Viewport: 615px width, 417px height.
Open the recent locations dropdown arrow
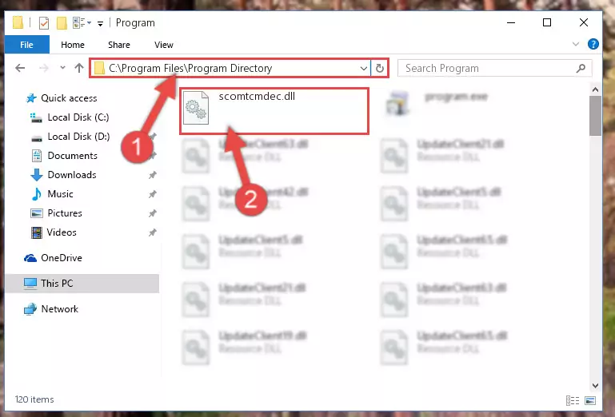(62, 68)
